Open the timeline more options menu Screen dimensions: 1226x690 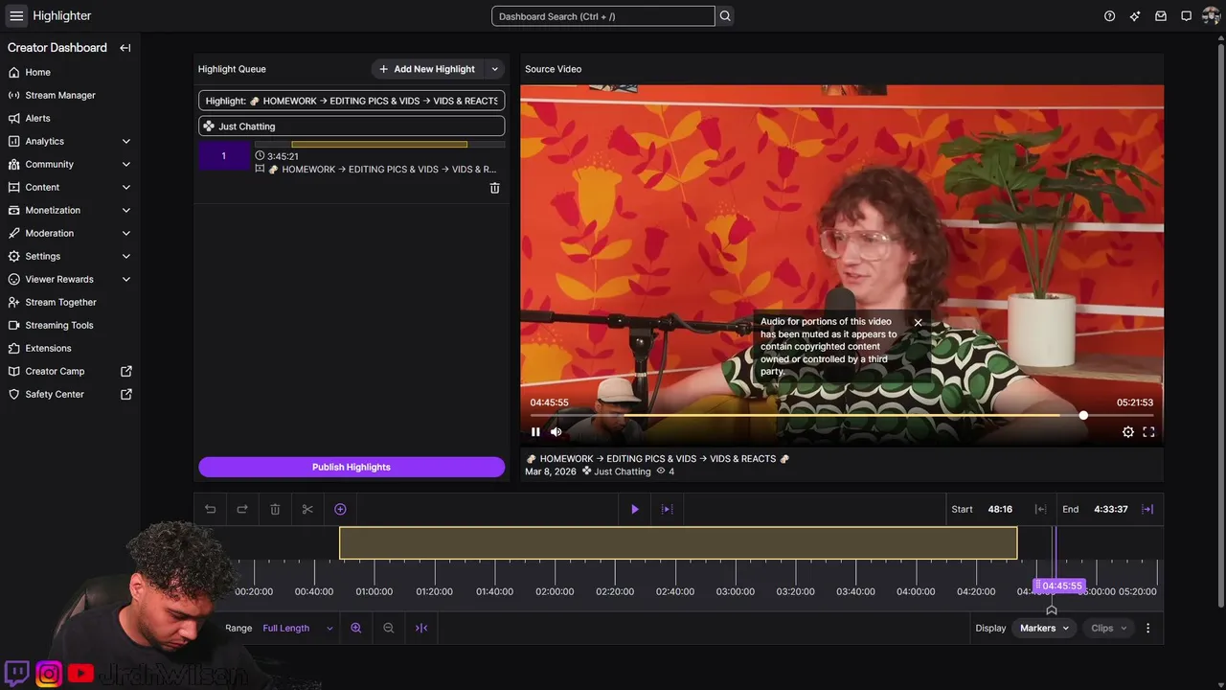[x=1147, y=628]
